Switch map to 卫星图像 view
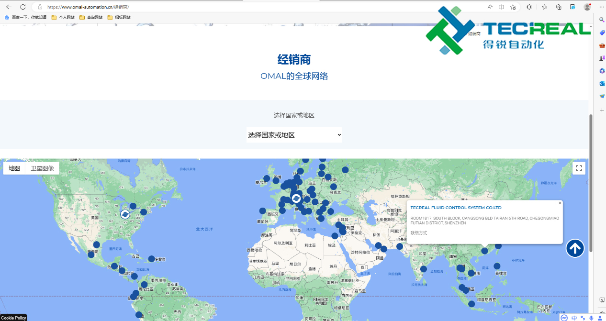 (42, 168)
